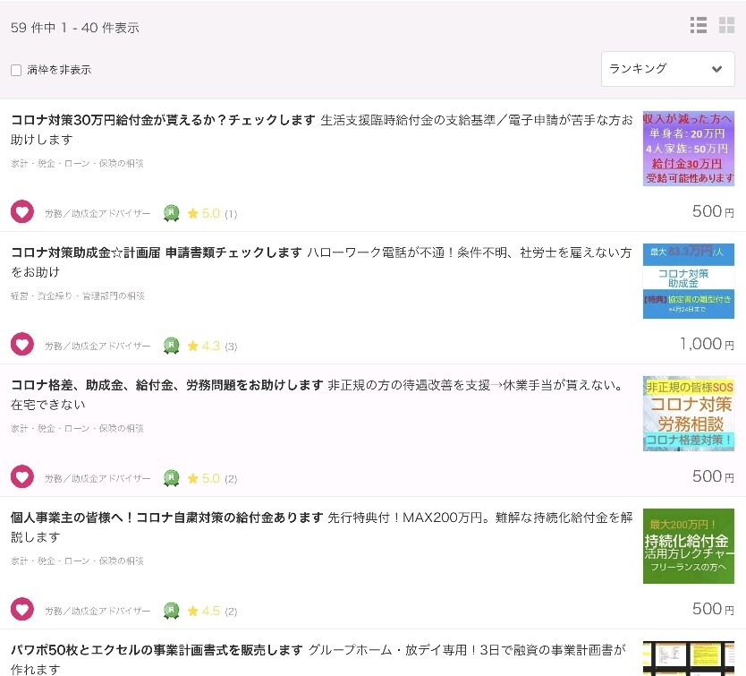Click 500円 price of 個人事業主 listing

point(713,608)
